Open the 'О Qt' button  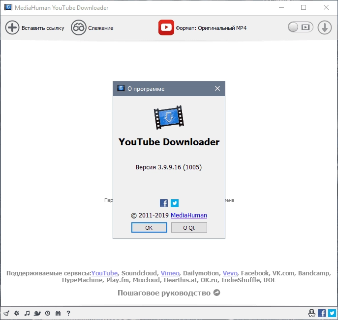[189, 228]
